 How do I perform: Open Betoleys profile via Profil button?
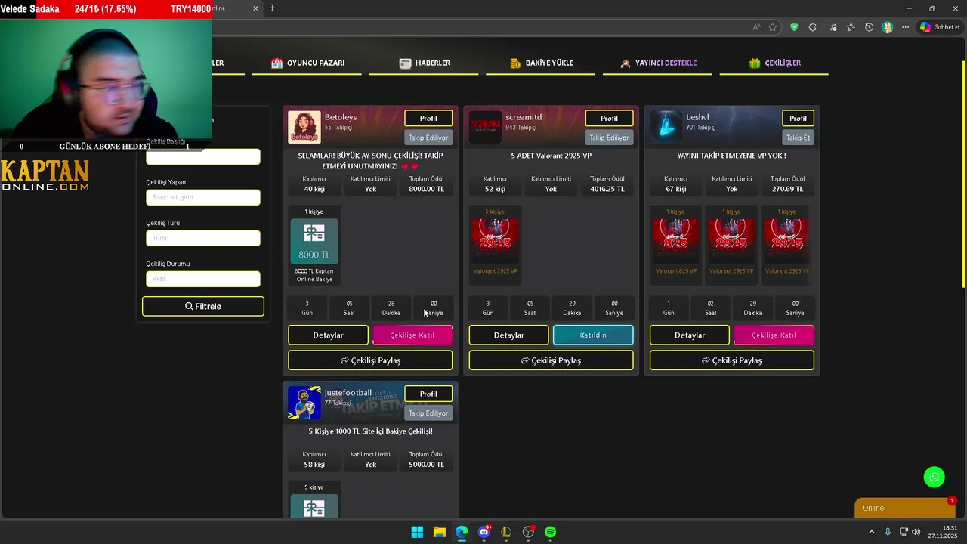tap(428, 119)
